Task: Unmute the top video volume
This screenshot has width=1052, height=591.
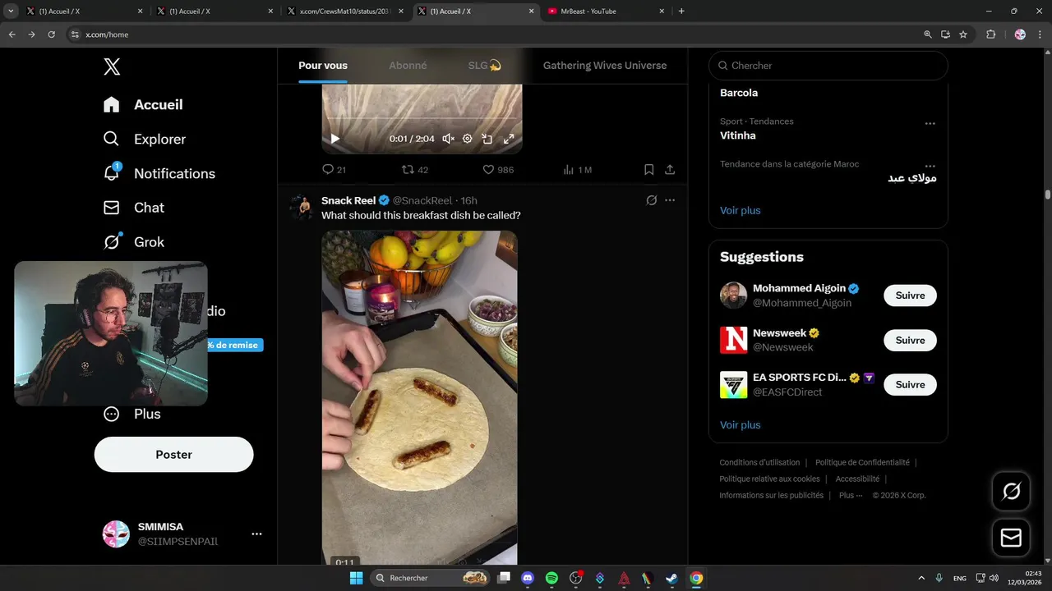Action: click(448, 139)
